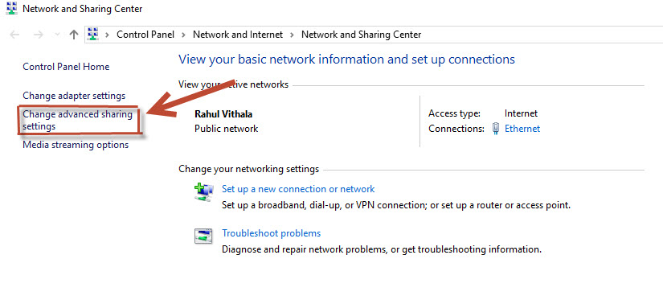The image size is (663, 296).
Task: Expand chevron before Control Panel breadcrumb
Action: [108, 35]
